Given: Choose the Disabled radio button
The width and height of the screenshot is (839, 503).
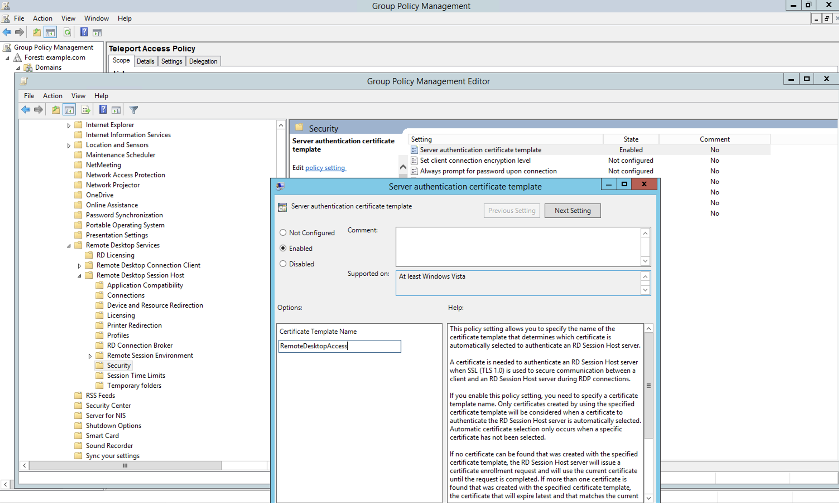Looking at the screenshot, I should click(x=283, y=264).
